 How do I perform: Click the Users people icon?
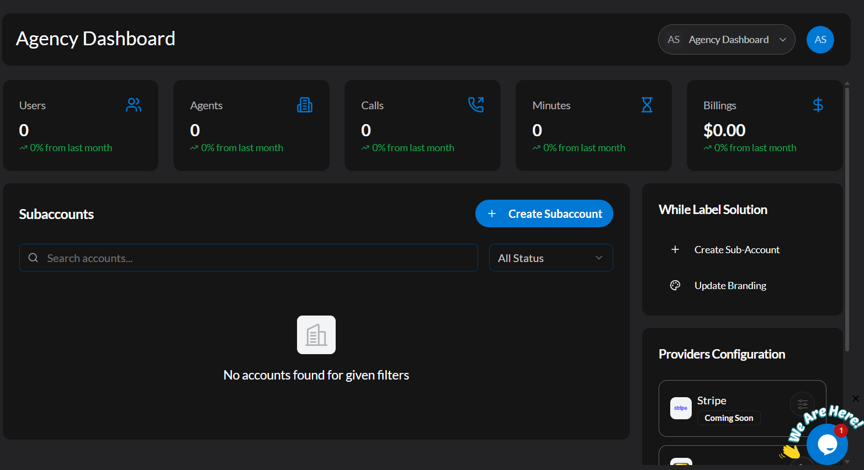134,105
